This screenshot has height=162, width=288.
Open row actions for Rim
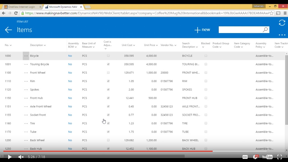click(x=26, y=81)
